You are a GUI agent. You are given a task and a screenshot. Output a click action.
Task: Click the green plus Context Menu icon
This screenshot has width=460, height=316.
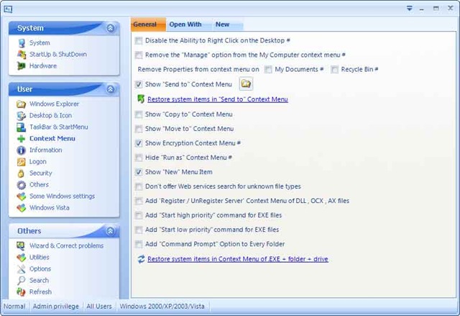tap(21, 139)
